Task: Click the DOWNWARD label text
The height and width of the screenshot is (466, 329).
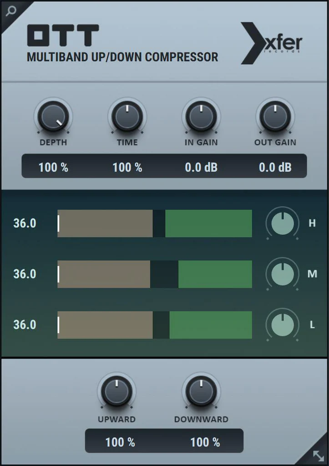Action: point(201,419)
